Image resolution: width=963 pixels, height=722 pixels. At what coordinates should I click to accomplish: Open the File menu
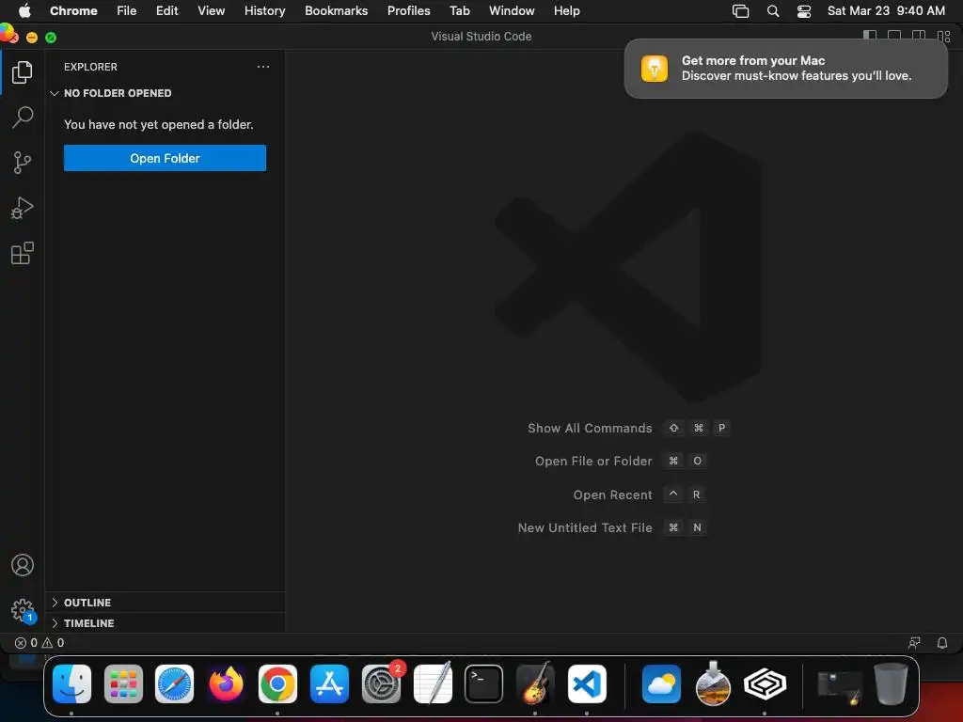[127, 10]
